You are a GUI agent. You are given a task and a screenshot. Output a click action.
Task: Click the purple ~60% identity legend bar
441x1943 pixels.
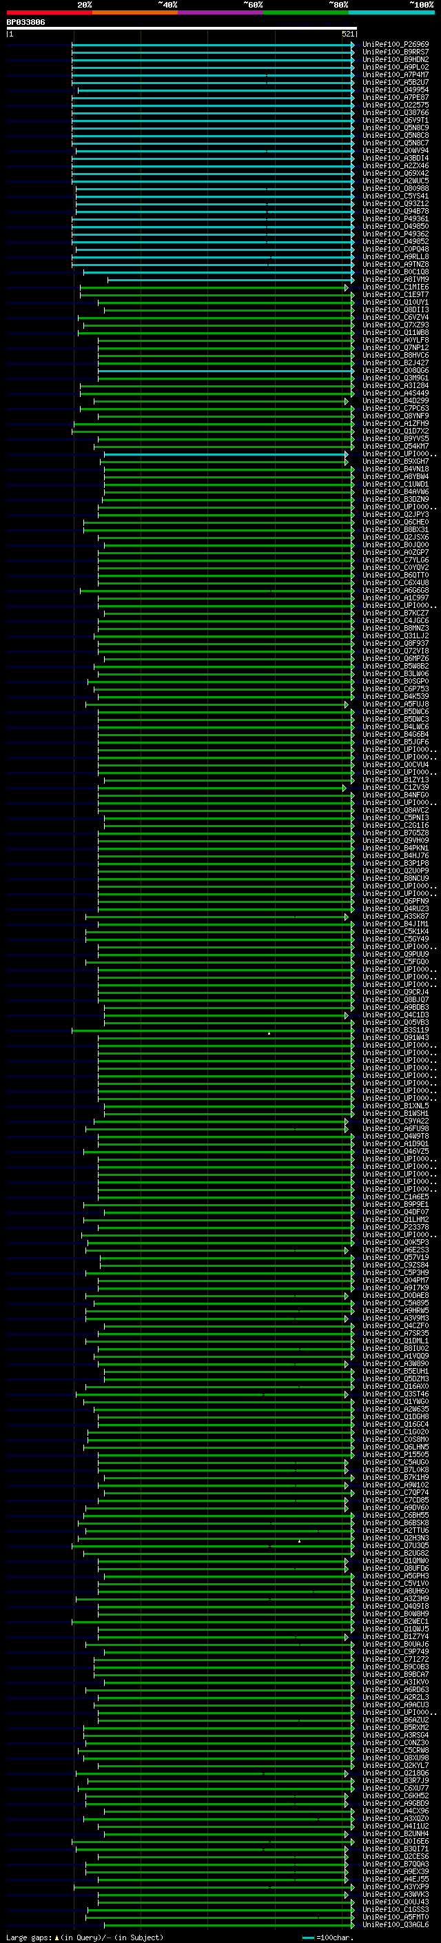pyautogui.click(x=221, y=12)
